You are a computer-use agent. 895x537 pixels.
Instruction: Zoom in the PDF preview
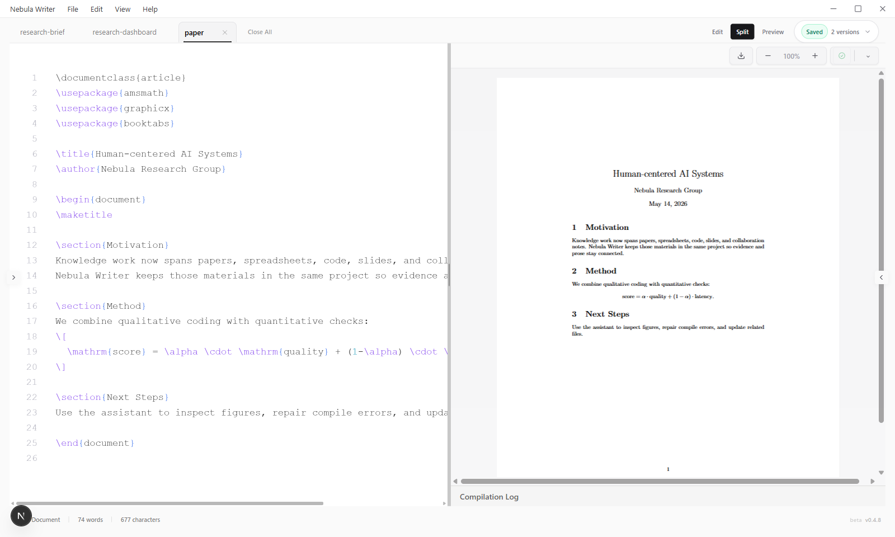815,56
